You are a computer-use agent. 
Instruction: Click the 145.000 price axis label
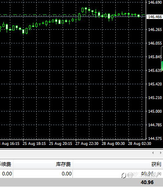155,111
